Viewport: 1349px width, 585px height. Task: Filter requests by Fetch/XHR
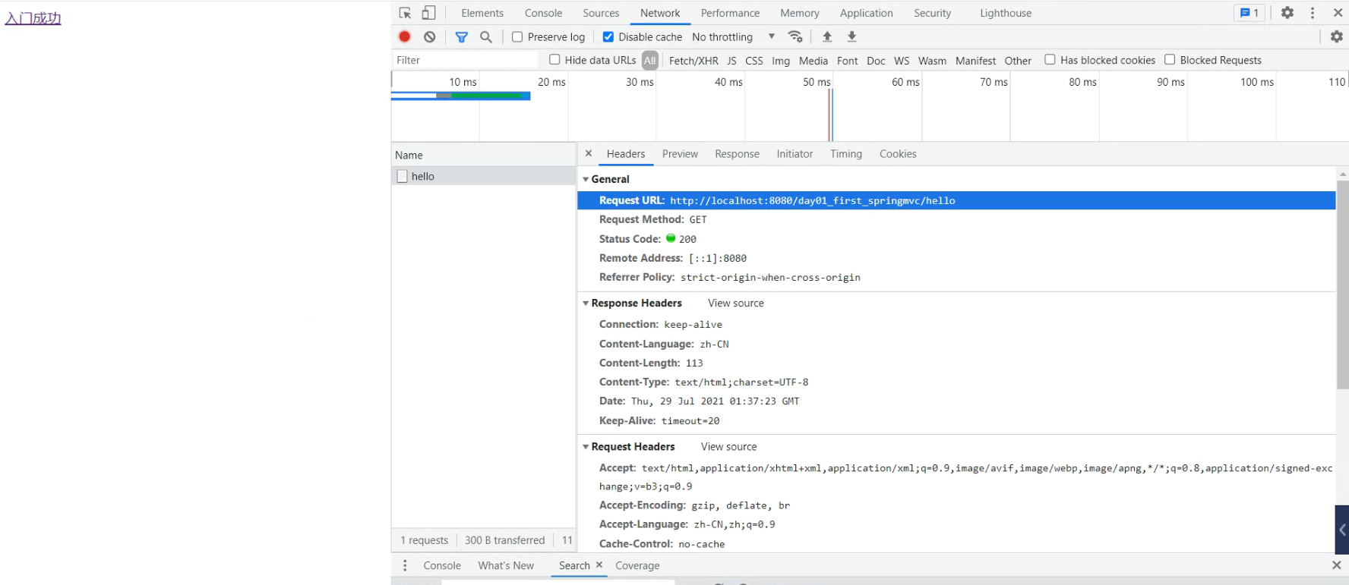(693, 61)
